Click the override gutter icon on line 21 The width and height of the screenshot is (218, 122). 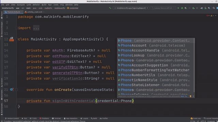point(12,89)
